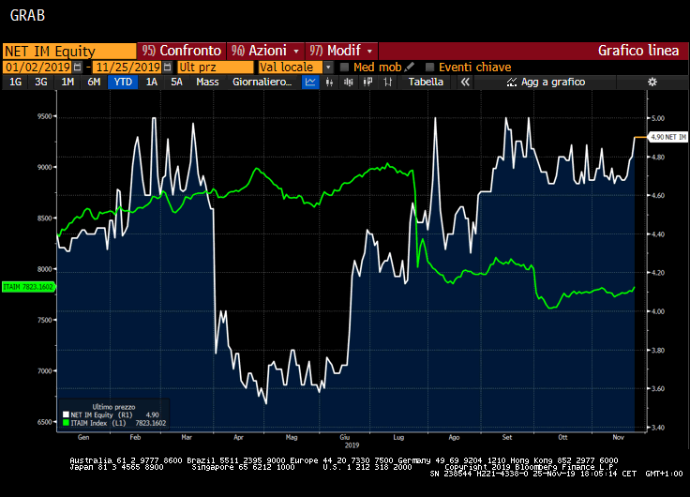Open the Ult prz field selector
The image size is (690, 497).
[x=216, y=68]
